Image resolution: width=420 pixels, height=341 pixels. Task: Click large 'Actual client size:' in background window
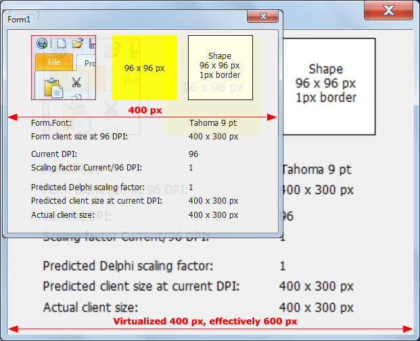tap(91, 308)
